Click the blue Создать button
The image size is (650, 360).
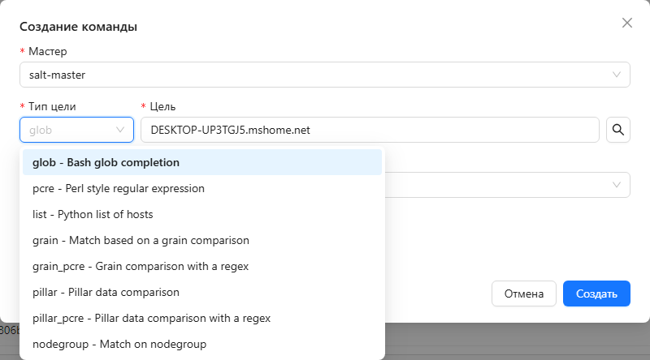596,294
